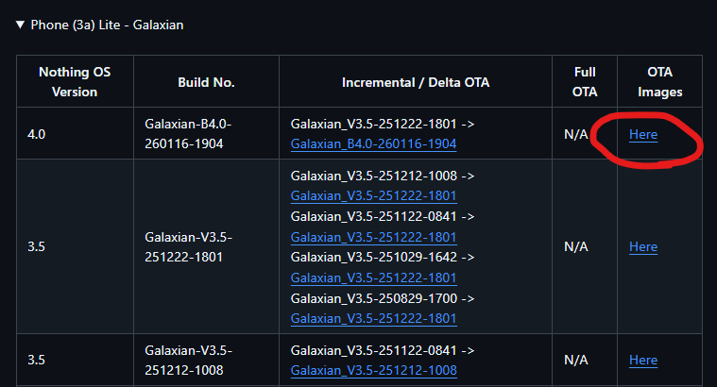Open the Here OTA images link for build V3.5-251222-1801
The height and width of the screenshot is (387, 717).
pos(643,246)
